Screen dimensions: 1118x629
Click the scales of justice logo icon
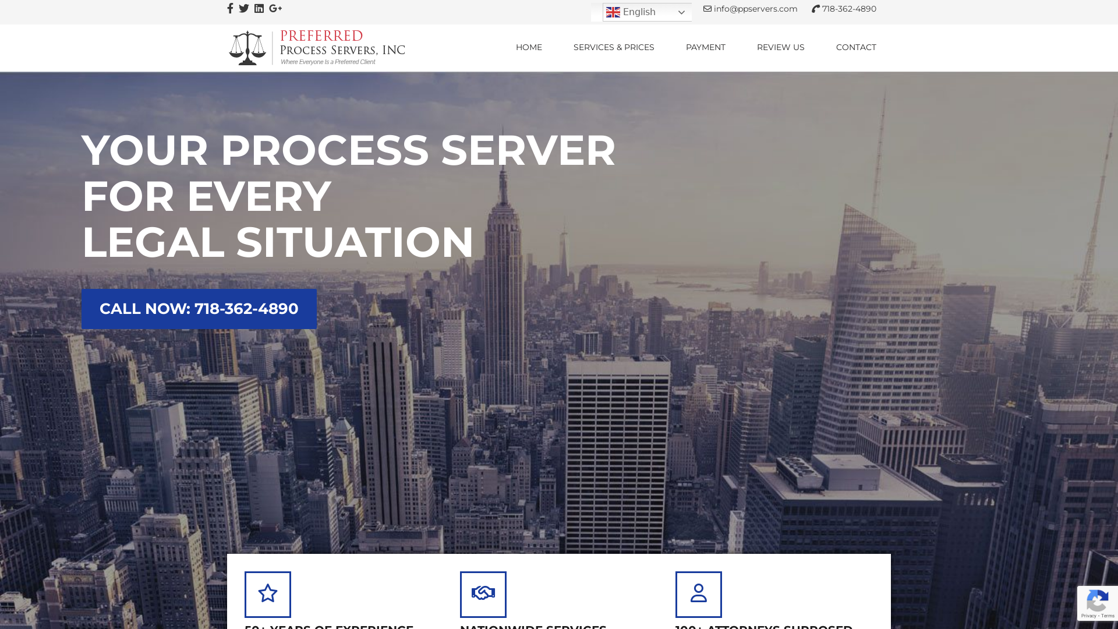click(x=247, y=47)
